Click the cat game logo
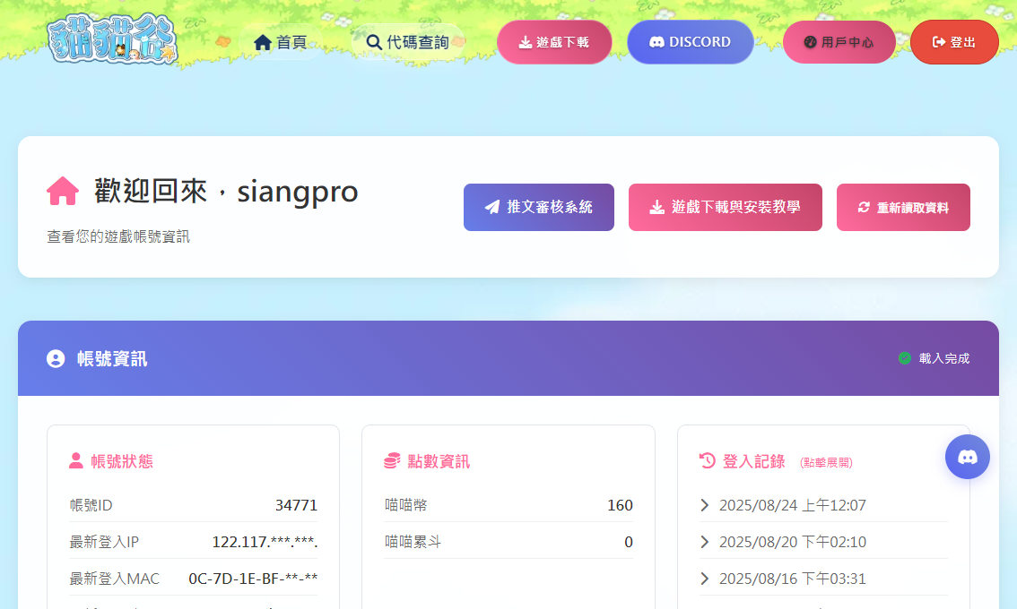1017x609 pixels. [x=112, y=40]
